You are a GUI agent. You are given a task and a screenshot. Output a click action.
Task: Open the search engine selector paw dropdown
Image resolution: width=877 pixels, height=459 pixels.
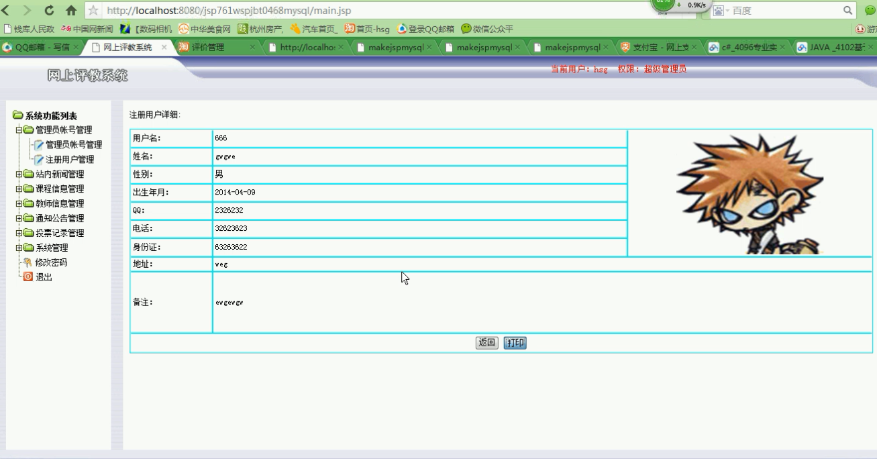point(721,10)
